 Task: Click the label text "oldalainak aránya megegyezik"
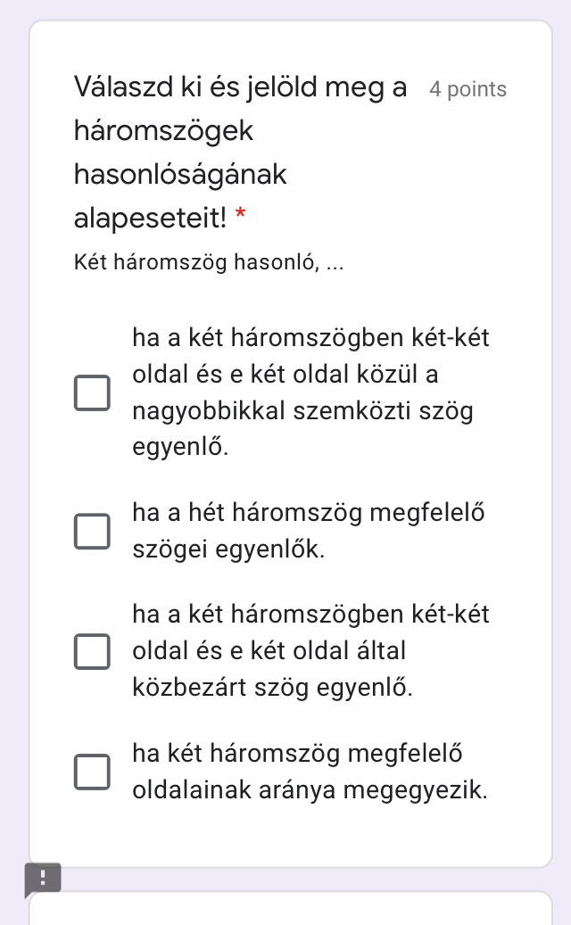310,790
